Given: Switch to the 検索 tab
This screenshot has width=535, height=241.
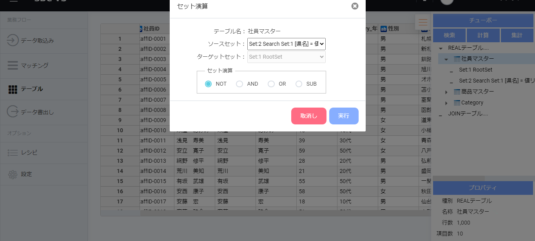Looking at the screenshot, I should pyautogui.click(x=449, y=35).
